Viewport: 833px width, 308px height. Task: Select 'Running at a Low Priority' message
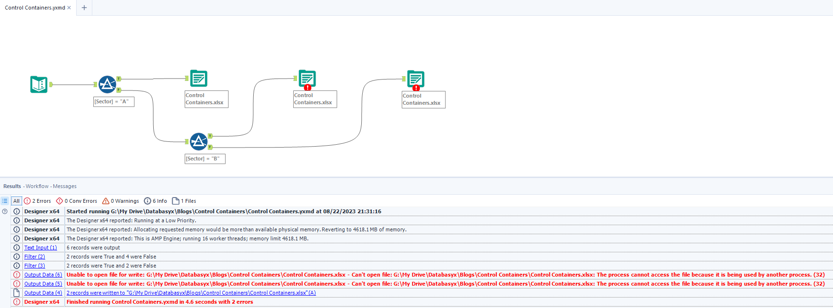pyautogui.click(x=131, y=220)
